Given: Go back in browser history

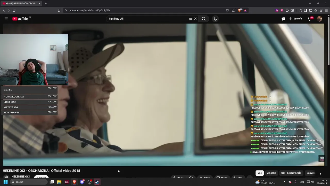Looking at the screenshot, I should point(4,10).
